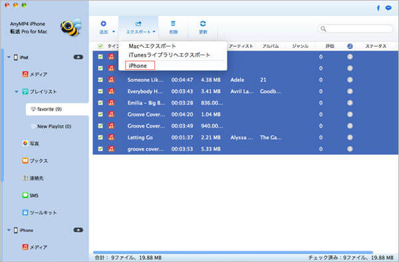Open ブックス books section
399x262 pixels.
[35, 161]
